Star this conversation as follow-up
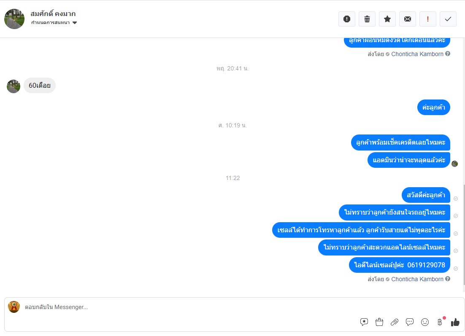This screenshot has height=336, width=465. click(387, 19)
